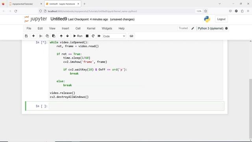Go back in browser history

(4, 11)
